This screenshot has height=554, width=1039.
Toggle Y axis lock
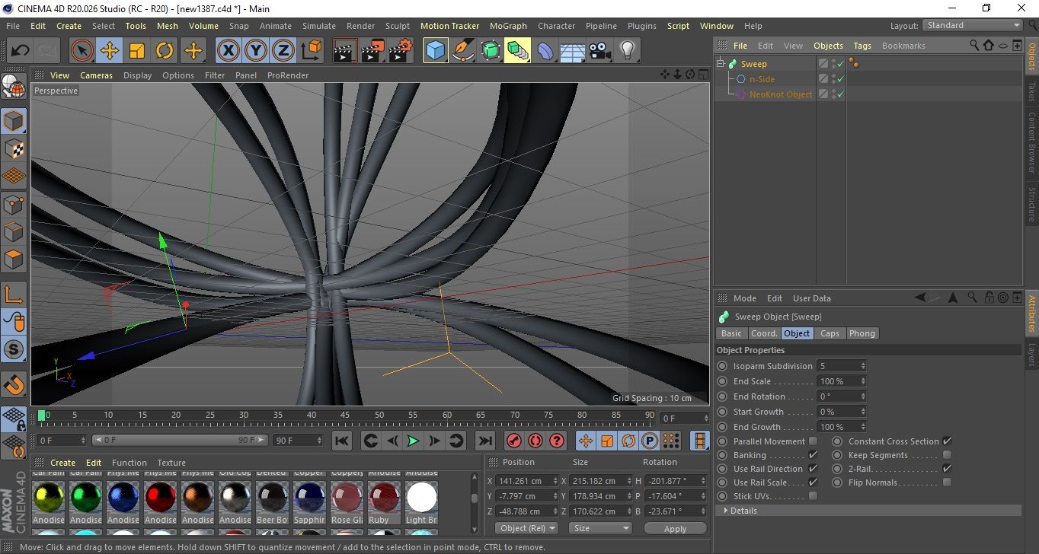(255, 51)
